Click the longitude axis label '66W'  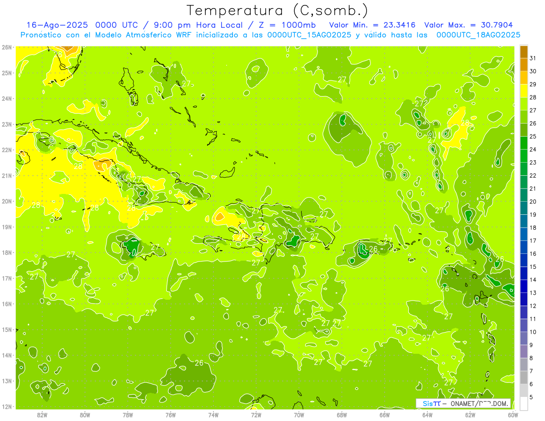pyautogui.click(x=385, y=415)
